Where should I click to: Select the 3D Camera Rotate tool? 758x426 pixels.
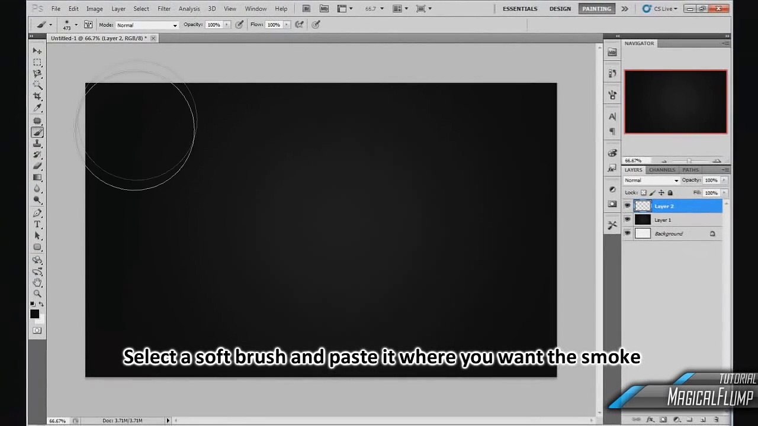point(37,271)
